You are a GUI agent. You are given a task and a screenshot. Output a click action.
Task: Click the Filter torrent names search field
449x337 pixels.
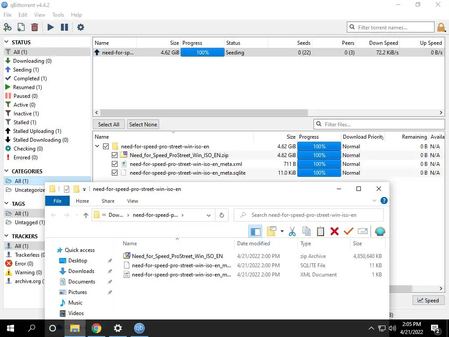click(391, 27)
